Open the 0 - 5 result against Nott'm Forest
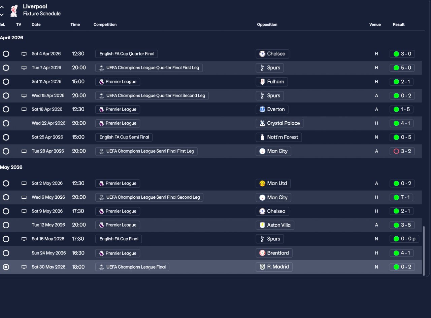The width and height of the screenshot is (431, 318). 402,137
